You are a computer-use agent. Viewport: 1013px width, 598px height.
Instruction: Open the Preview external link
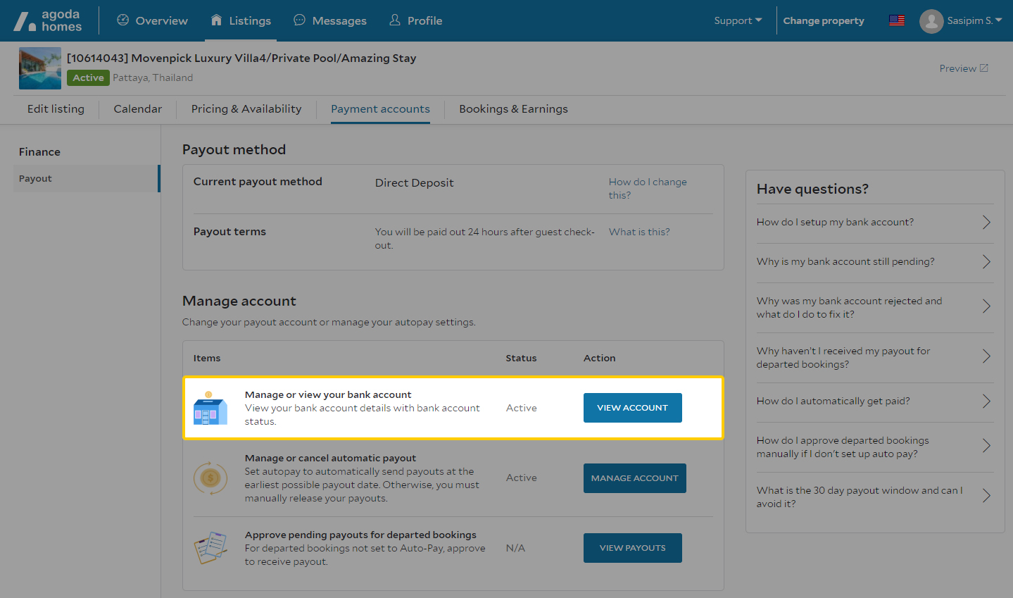pos(963,68)
